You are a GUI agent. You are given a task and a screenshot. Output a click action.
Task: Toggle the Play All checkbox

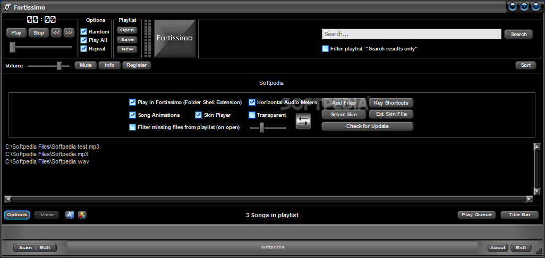click(x=83, y=40)
